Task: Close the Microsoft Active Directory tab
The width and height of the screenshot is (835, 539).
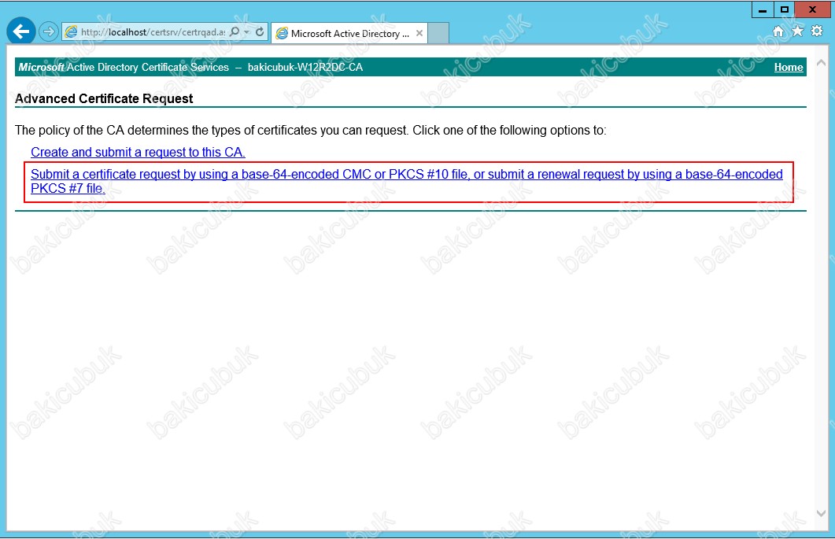Action: (419, 34)
